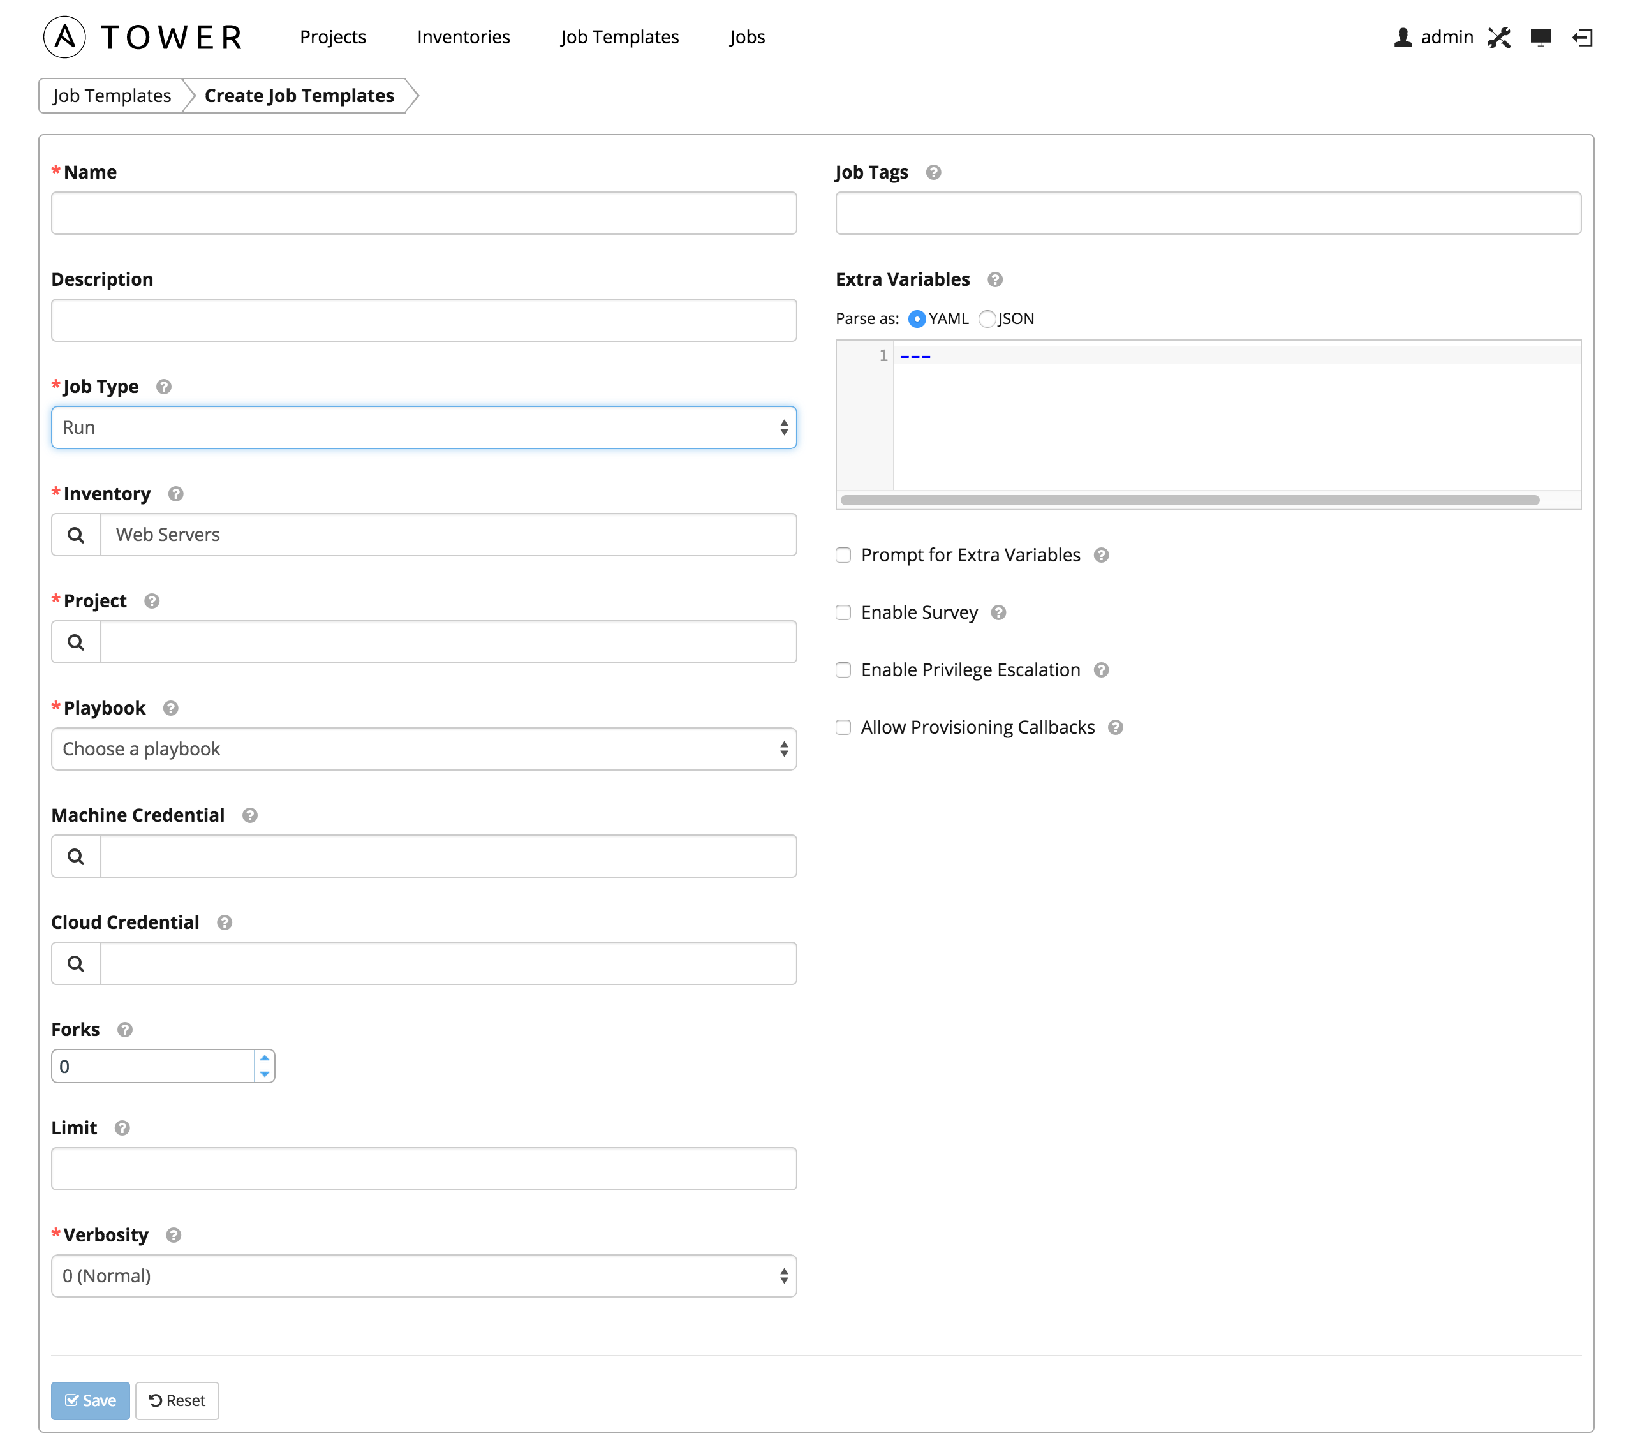Image resolution: width=1633 pixels, height=1452 pixels.
Task: Click the Inventory search magnifier icon
Action: (x=76, y=534)
